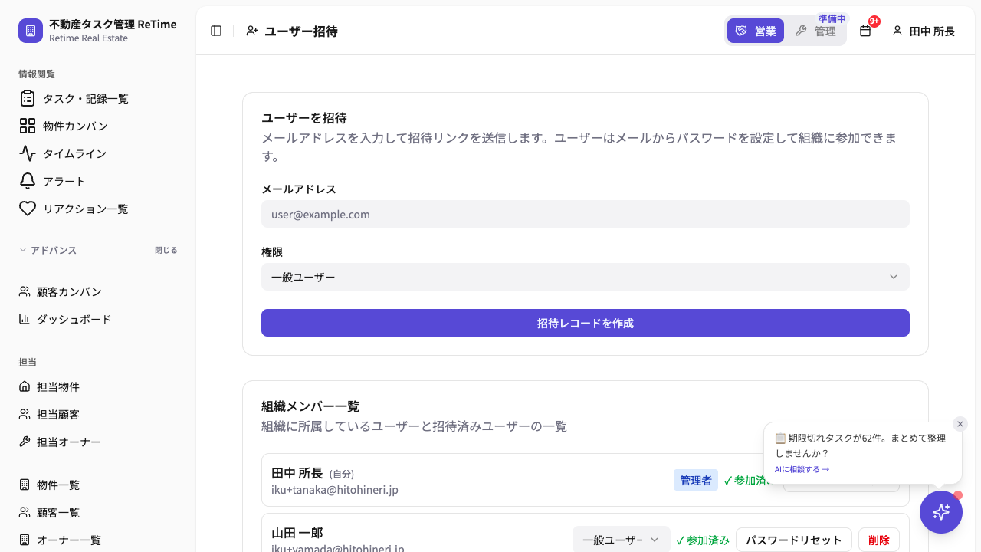Screen dimensions: 981x552
Task: Click the bell icon for アラート
Action: coord(28,181)
